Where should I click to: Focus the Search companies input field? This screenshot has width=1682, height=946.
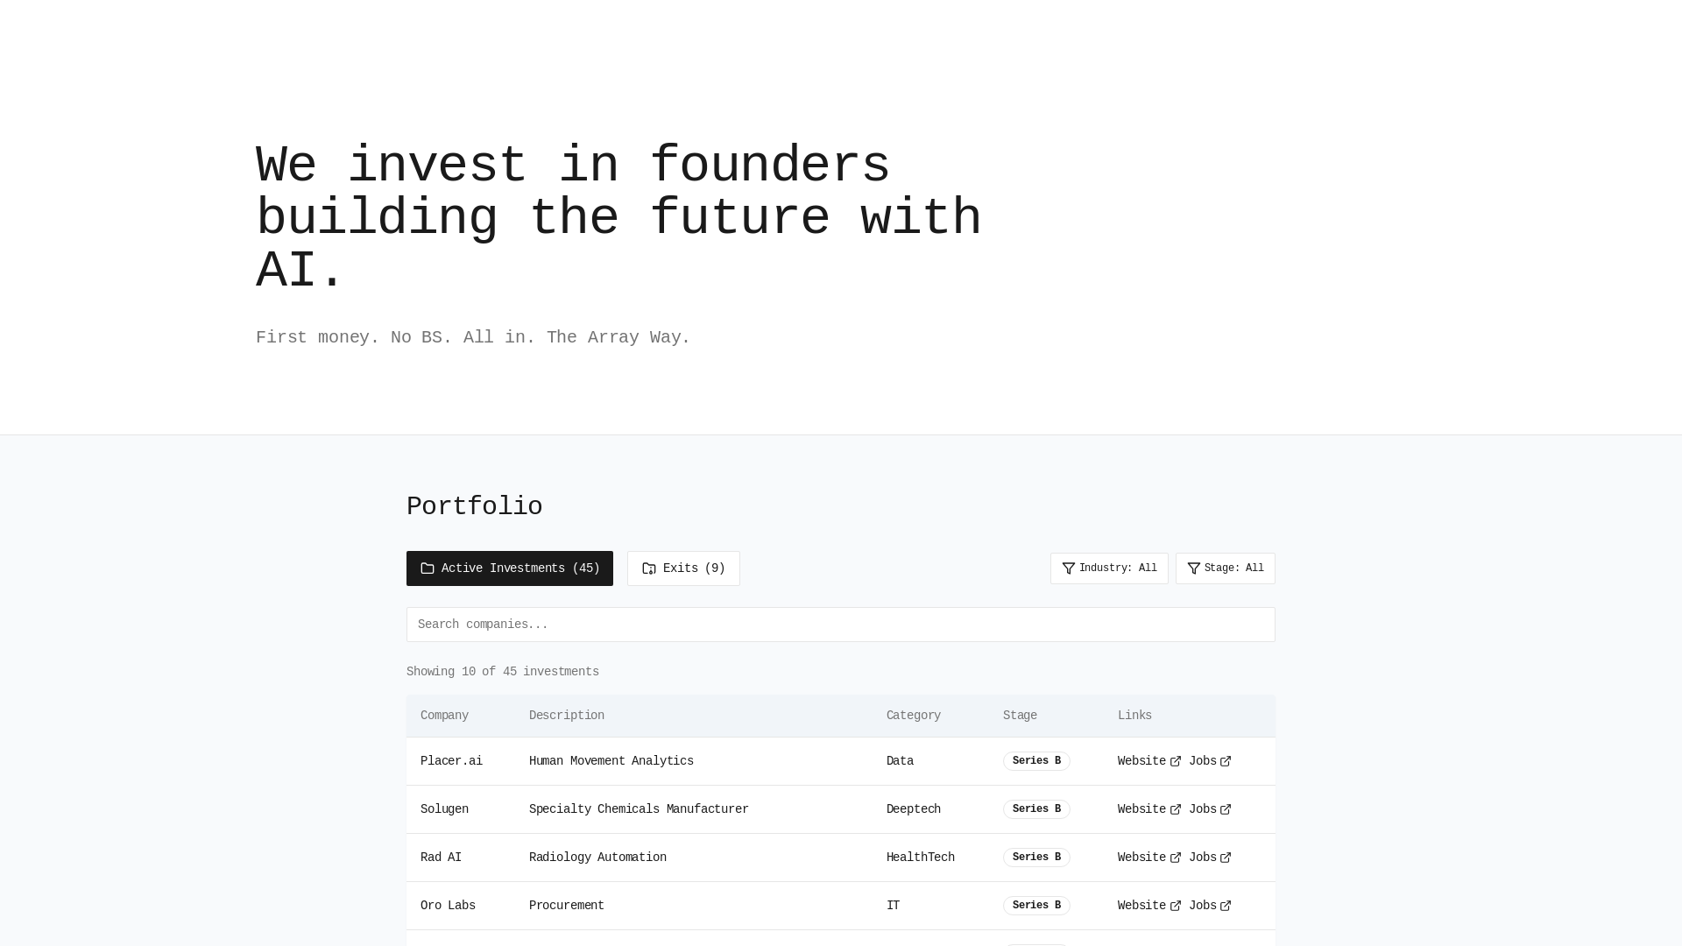point(841,625)
